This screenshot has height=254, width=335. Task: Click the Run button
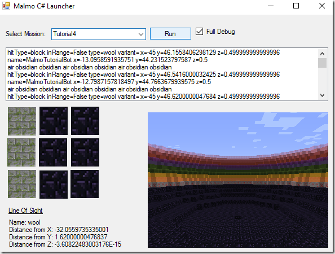pos(170,34)
